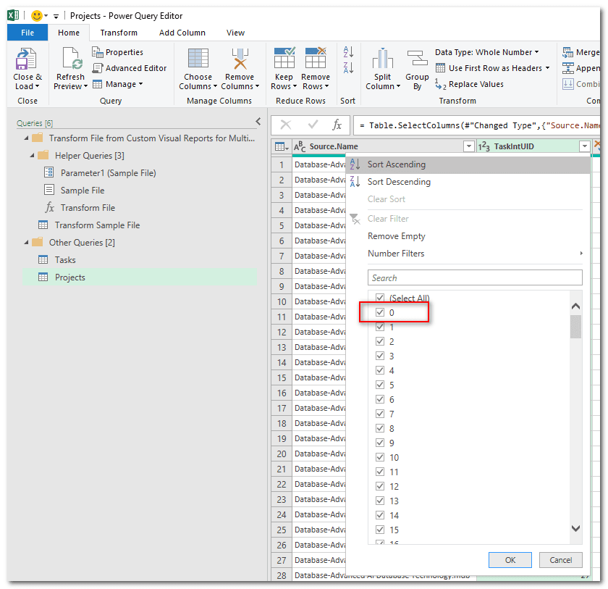Click the Remove Rows icon
608x589 pixels.
316,58
